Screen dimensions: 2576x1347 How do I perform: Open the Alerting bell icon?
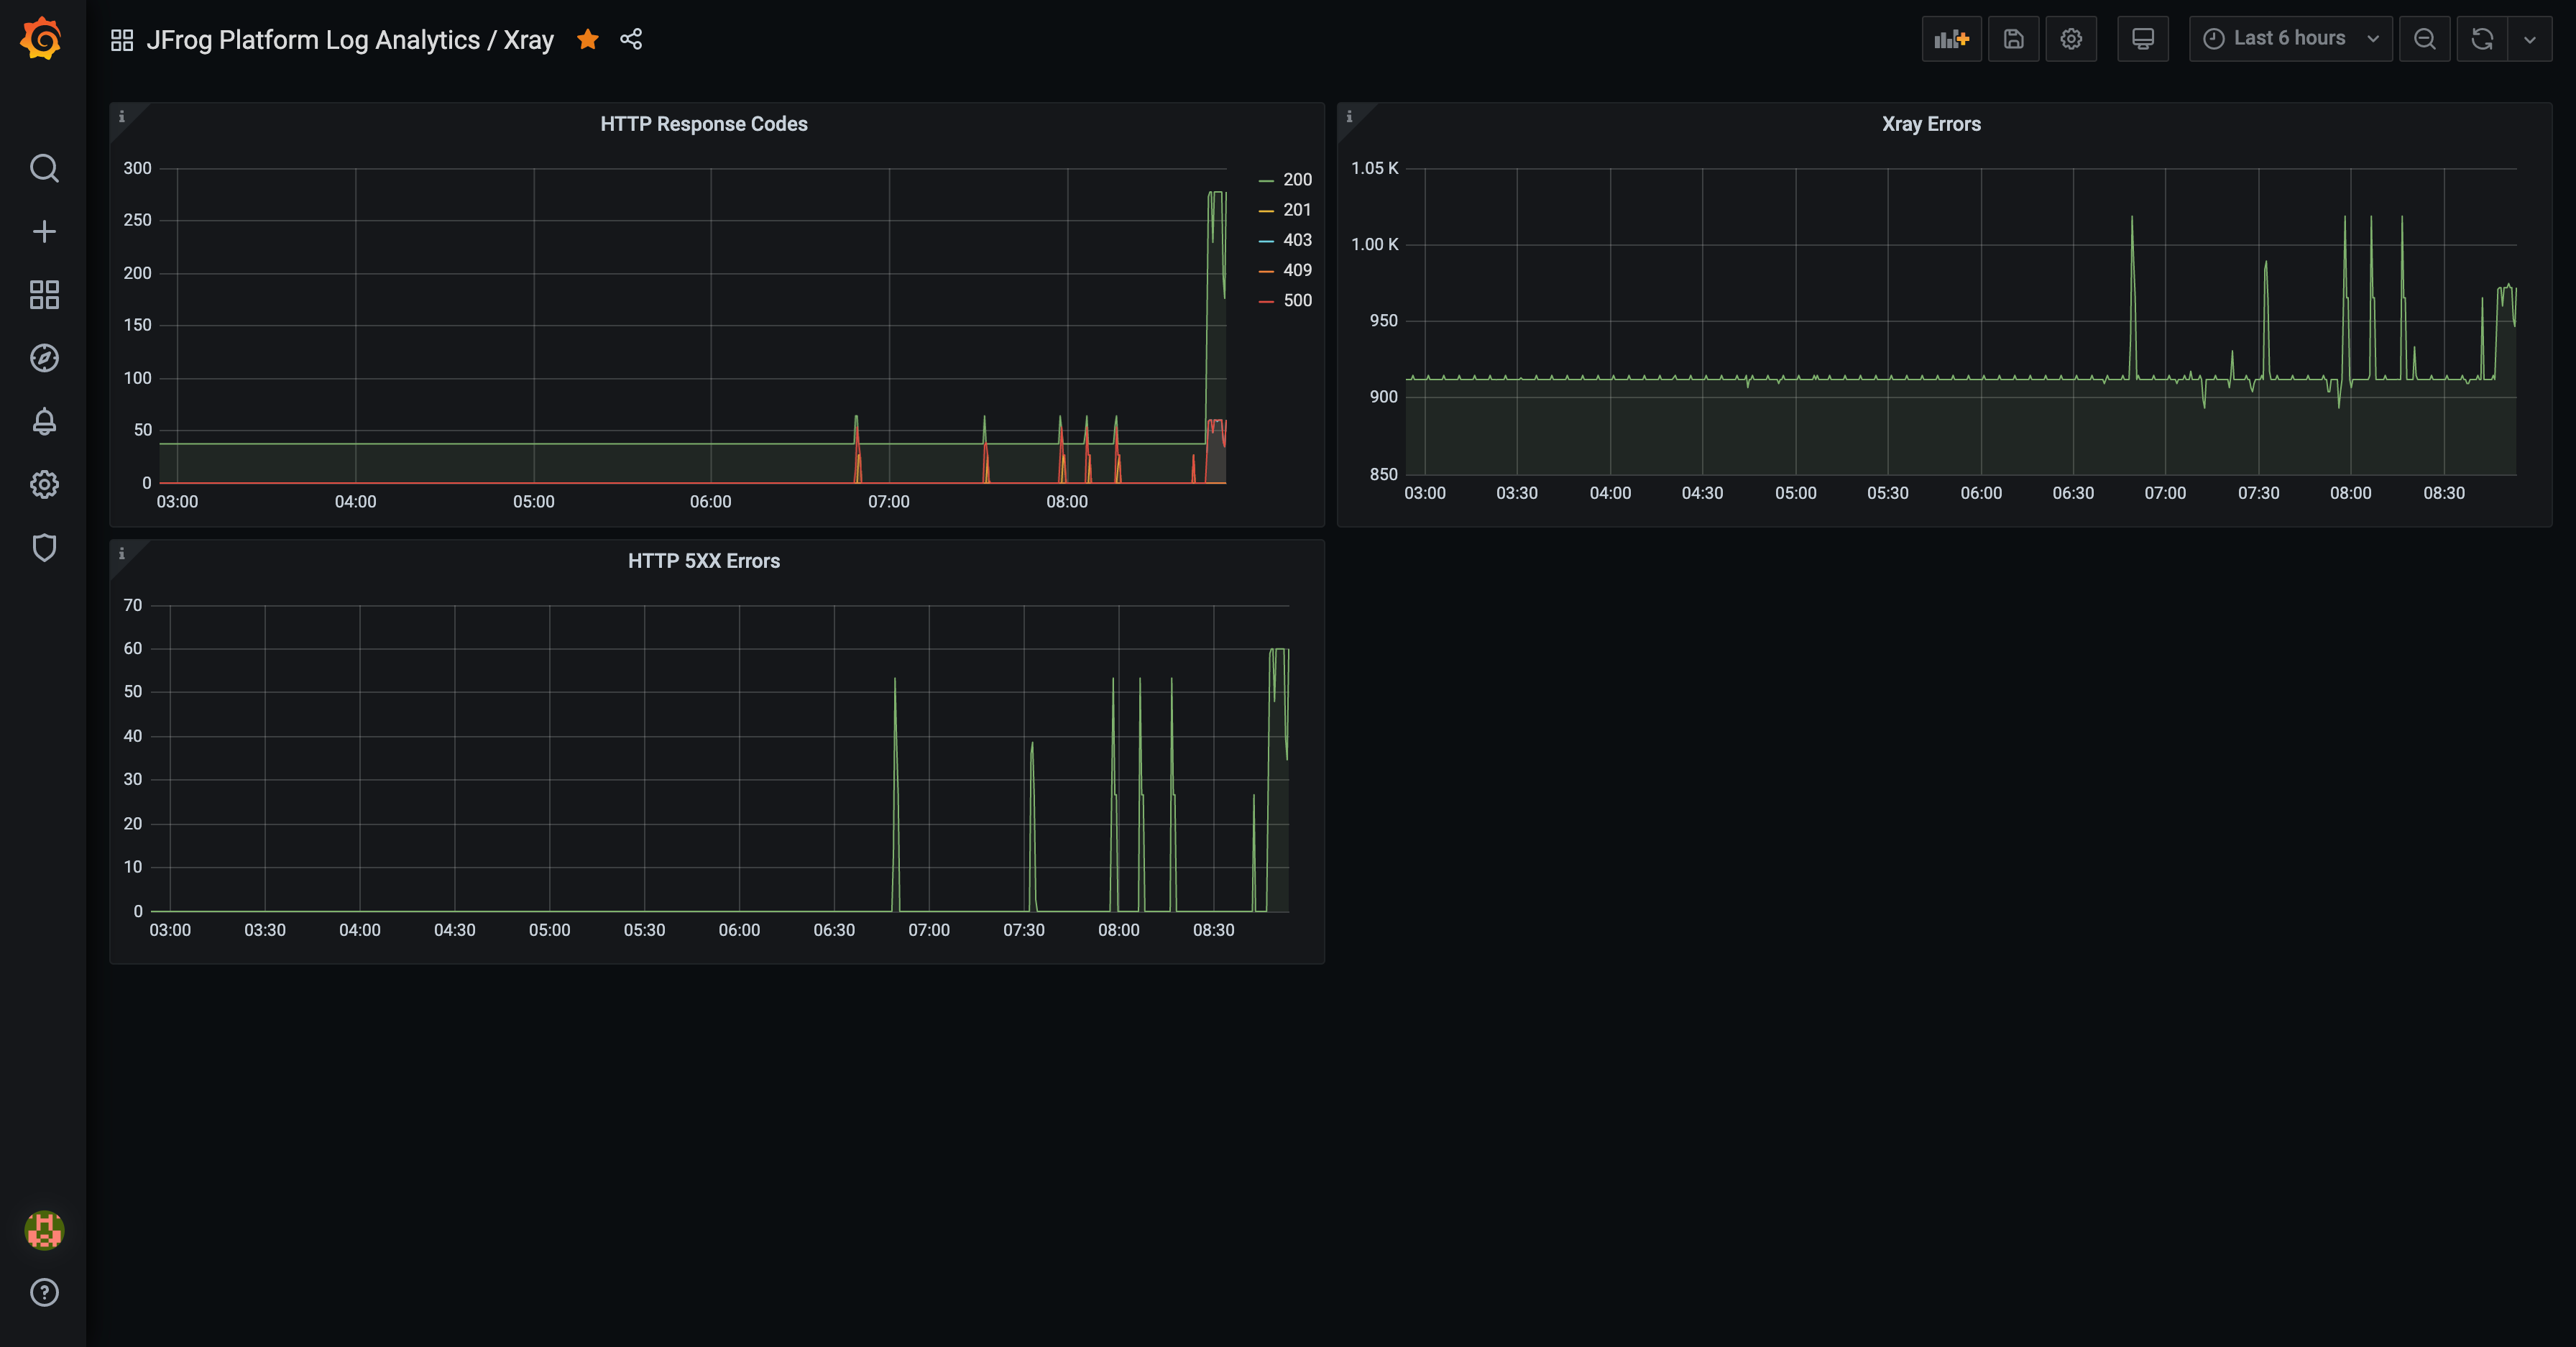[44, 421]
